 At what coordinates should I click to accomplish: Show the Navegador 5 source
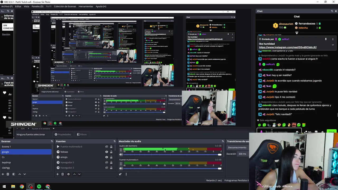(x=107, y=163)
